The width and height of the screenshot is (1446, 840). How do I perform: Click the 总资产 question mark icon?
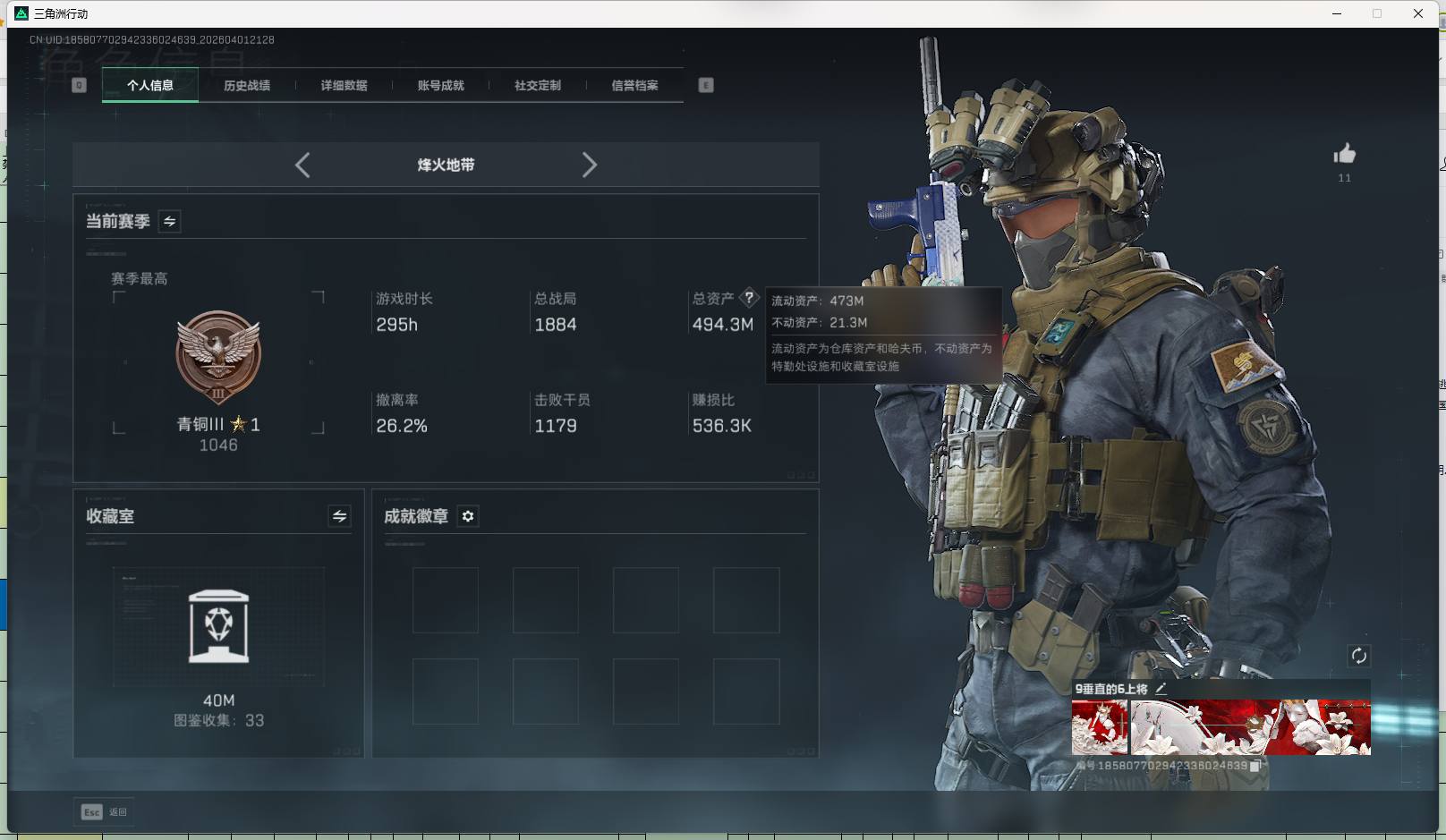[x=749, y=298]
